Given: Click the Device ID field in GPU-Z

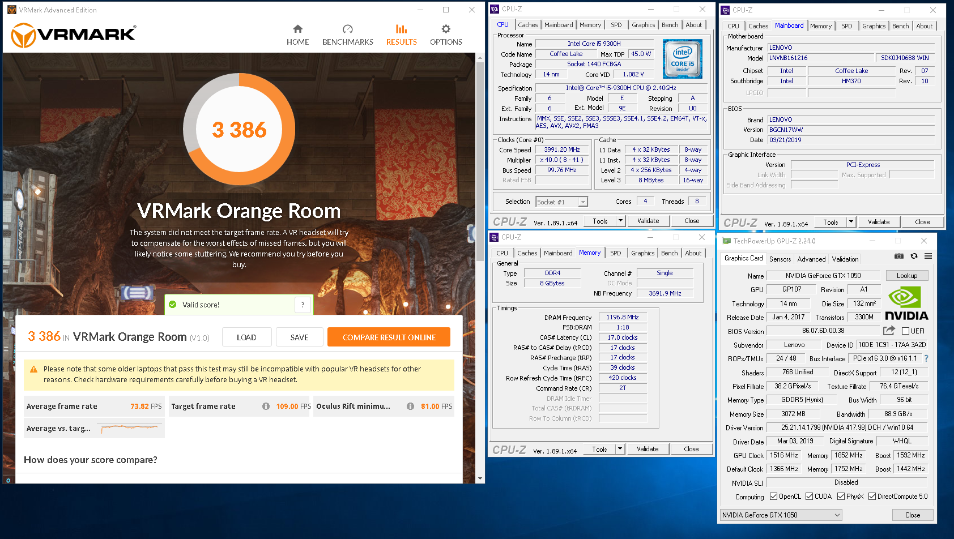Looking at the screenshot, I should pyautogui.click(x=892, y=345).
